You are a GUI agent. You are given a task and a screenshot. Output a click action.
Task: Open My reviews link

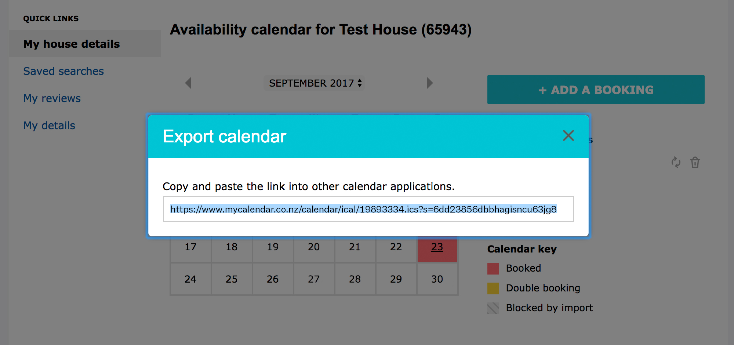(52, 98)
